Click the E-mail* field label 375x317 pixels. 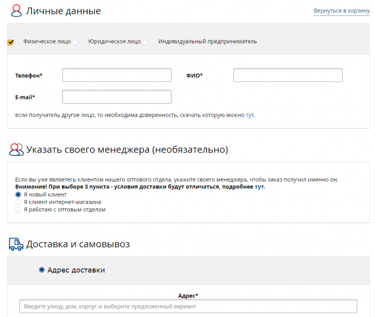point(25,97)
